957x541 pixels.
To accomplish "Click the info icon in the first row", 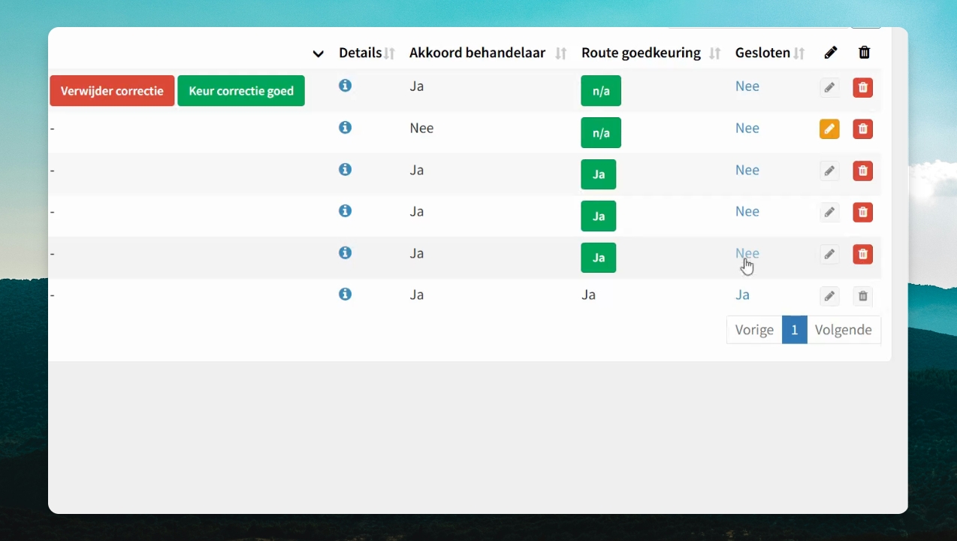I will [x=345, y=86].
